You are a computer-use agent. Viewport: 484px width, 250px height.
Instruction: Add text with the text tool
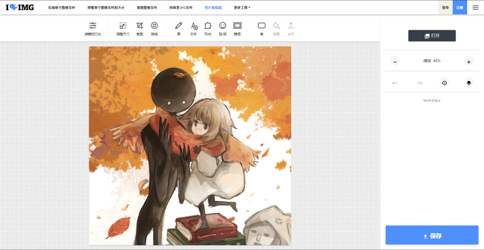[194, 29]
